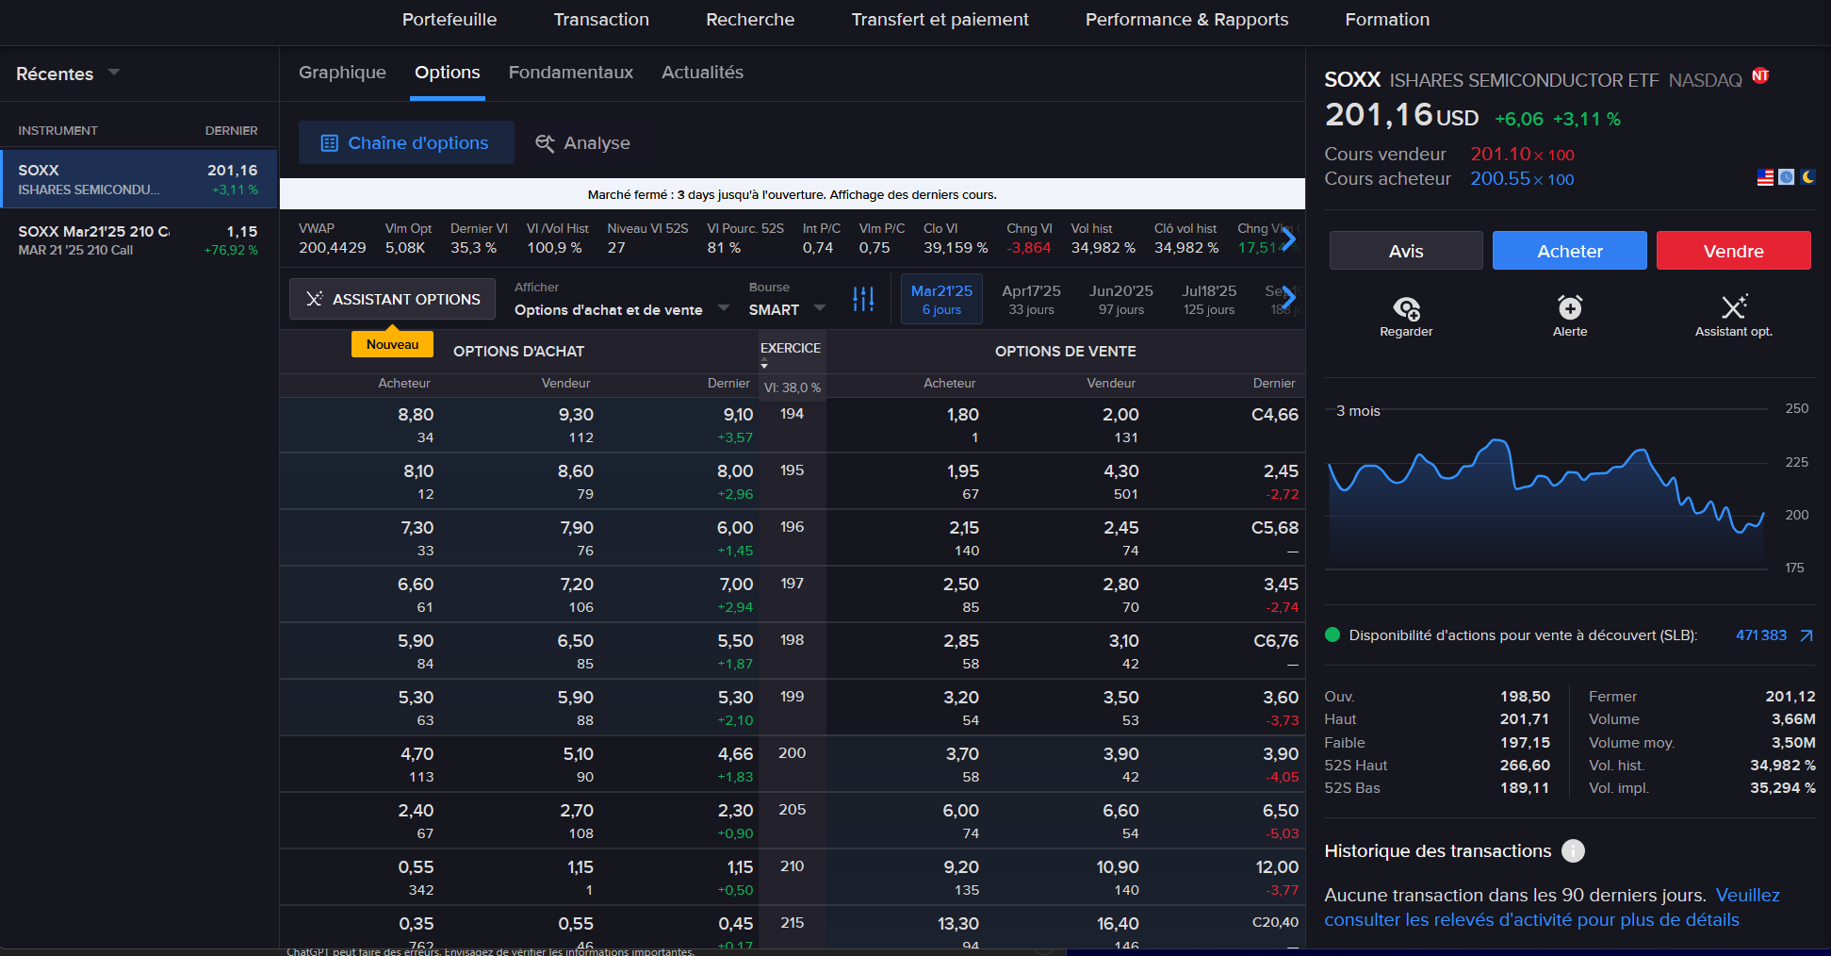Select the Options tab

click(448, 73)
